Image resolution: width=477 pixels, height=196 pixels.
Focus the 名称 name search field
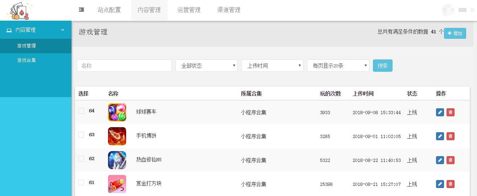coord(124,66)
